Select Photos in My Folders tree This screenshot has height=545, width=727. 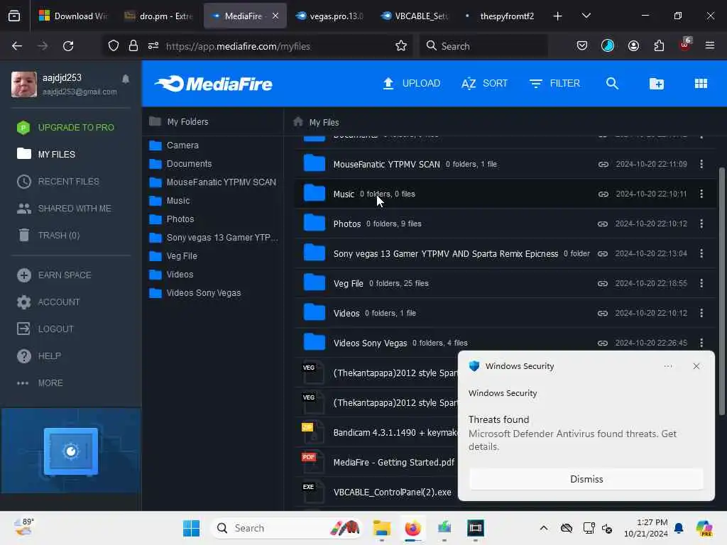[180, 219]
